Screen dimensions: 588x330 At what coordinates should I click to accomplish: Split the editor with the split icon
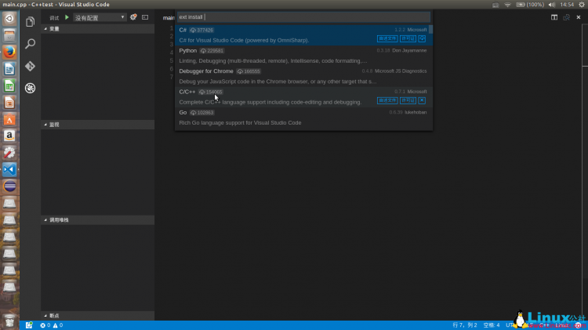tap(554, 17)
